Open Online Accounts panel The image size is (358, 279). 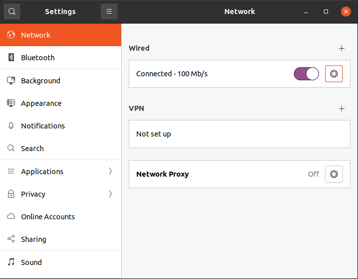(61, 216)
